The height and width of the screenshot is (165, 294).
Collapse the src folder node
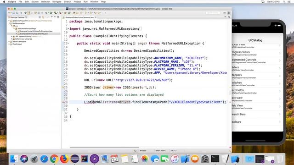(11, 26)
